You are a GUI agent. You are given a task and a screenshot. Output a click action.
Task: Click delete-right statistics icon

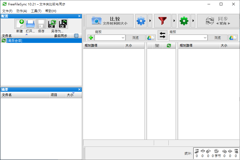coord(236,151)
